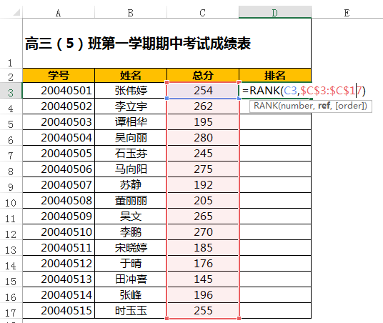Click the name cell 张伟婷
383x323 pixels.
[x=131, y=91]
